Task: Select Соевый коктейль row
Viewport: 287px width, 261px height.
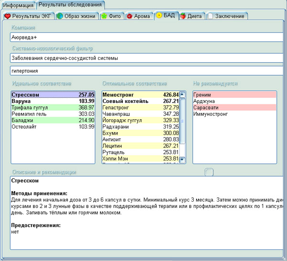Action: coord(141,101)
